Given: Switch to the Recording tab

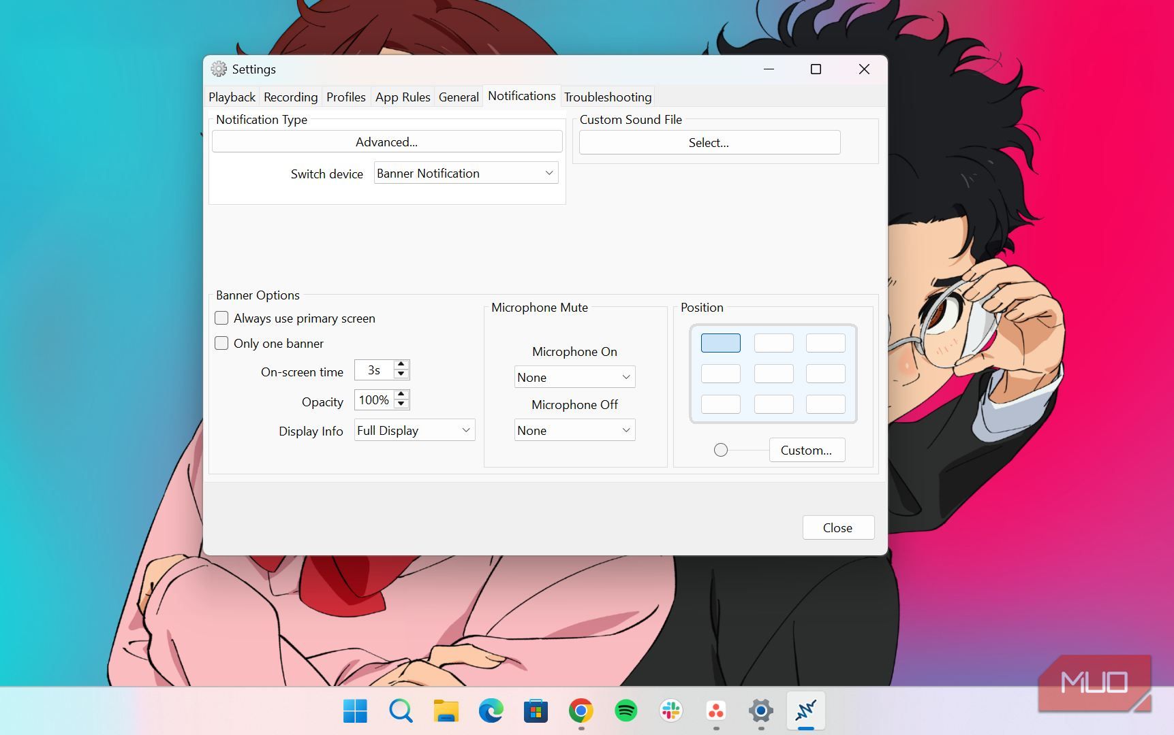Looking at the screenshot, I should click(x=291, y=97).
